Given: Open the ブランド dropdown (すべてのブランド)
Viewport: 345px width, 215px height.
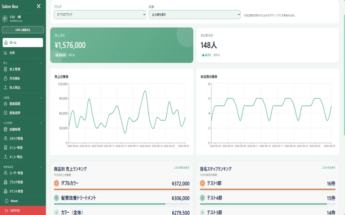Looking at the screenshot, I should (x=100, y=14).
